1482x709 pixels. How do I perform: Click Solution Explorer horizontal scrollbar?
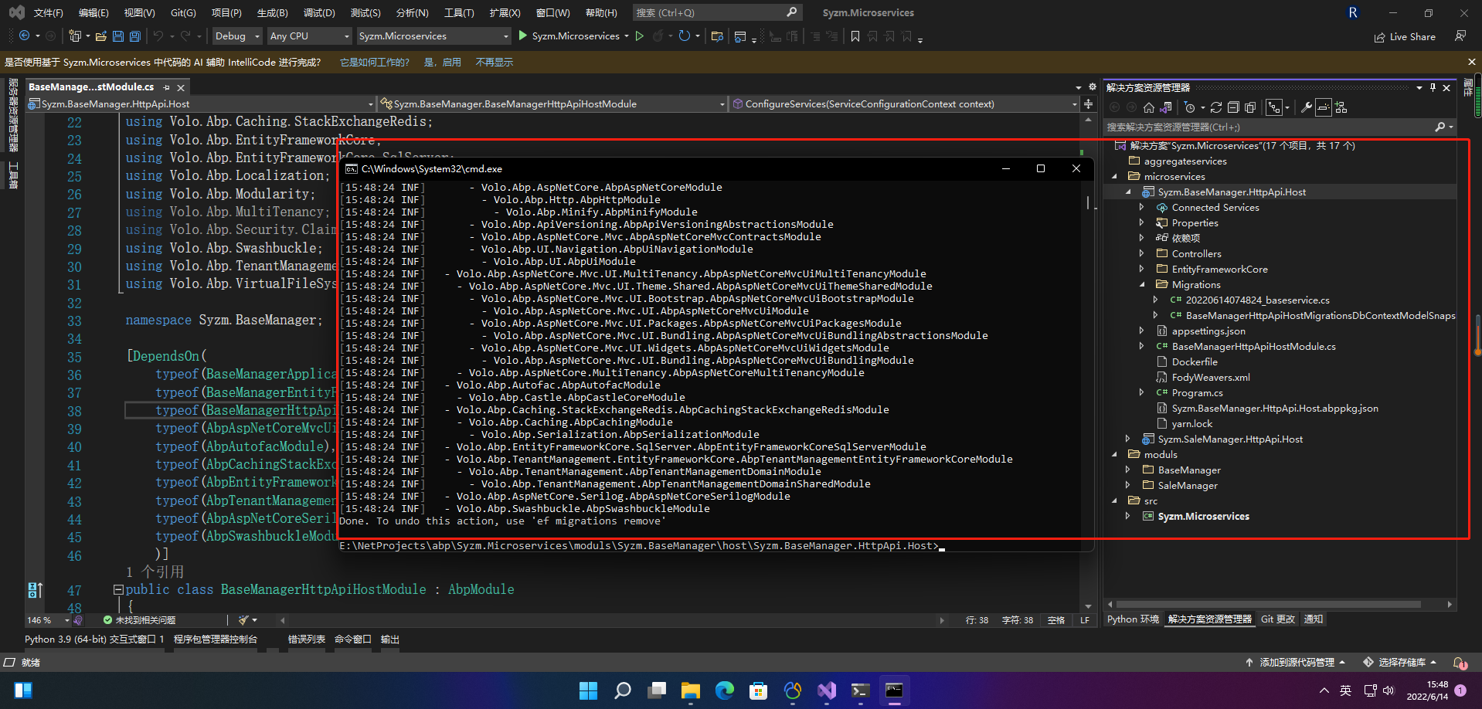tap(1279, 605)
